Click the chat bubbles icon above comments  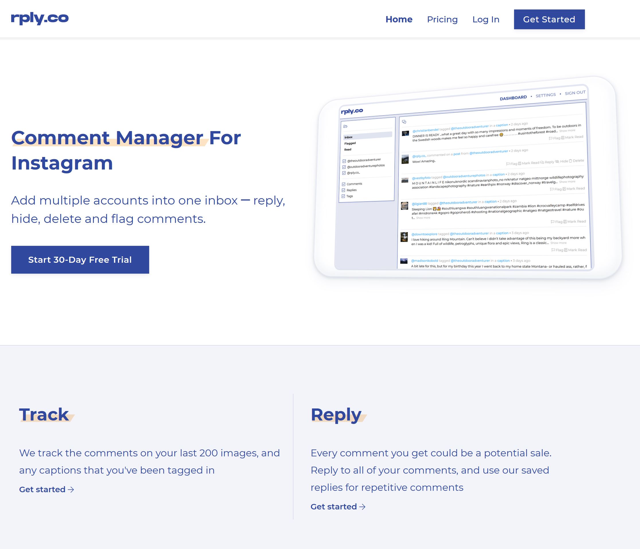pyautogui.click(x=404, y=122)
